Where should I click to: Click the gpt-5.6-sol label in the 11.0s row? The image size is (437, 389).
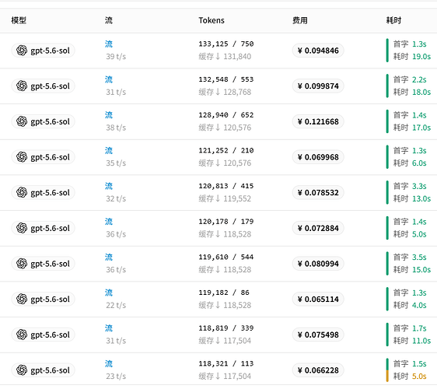tap(51, 335)
